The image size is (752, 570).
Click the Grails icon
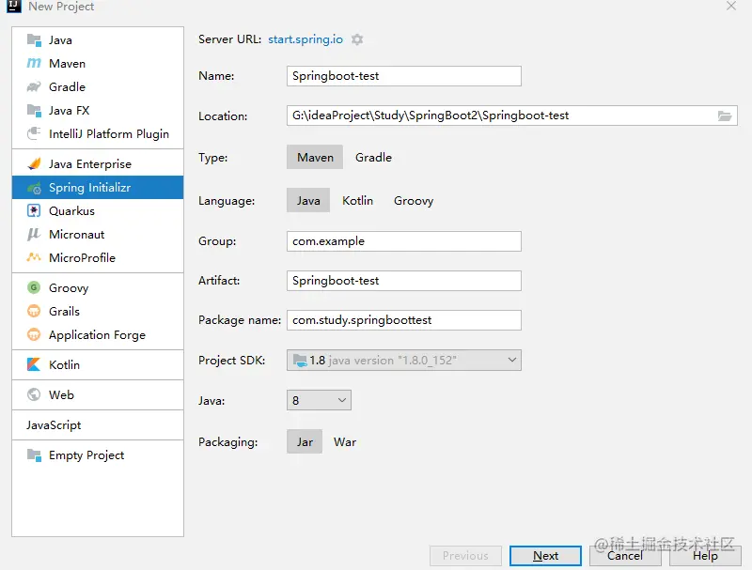34,312
